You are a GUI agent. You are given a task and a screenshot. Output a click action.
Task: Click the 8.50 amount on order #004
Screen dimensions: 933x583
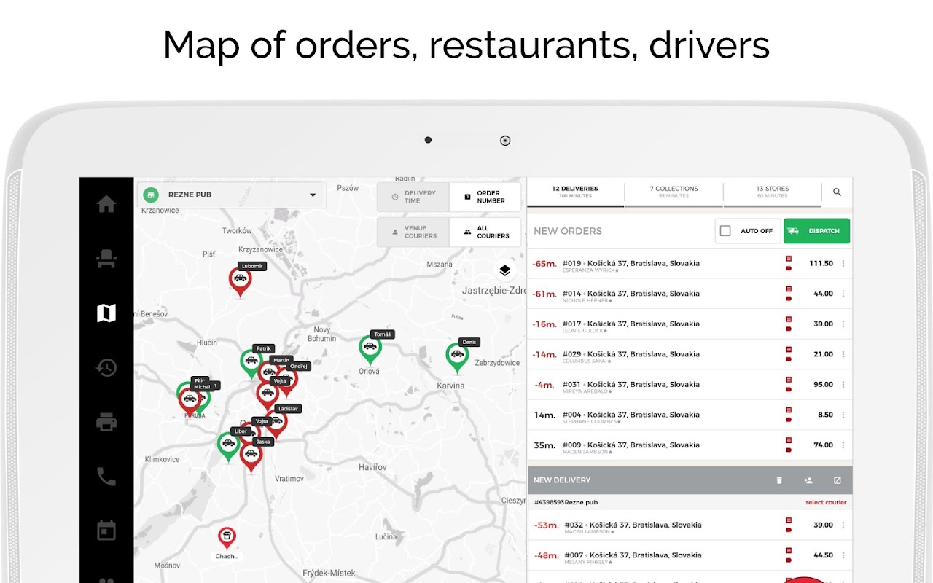825,415
